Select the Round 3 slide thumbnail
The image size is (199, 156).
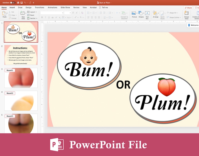pos(21,123)
